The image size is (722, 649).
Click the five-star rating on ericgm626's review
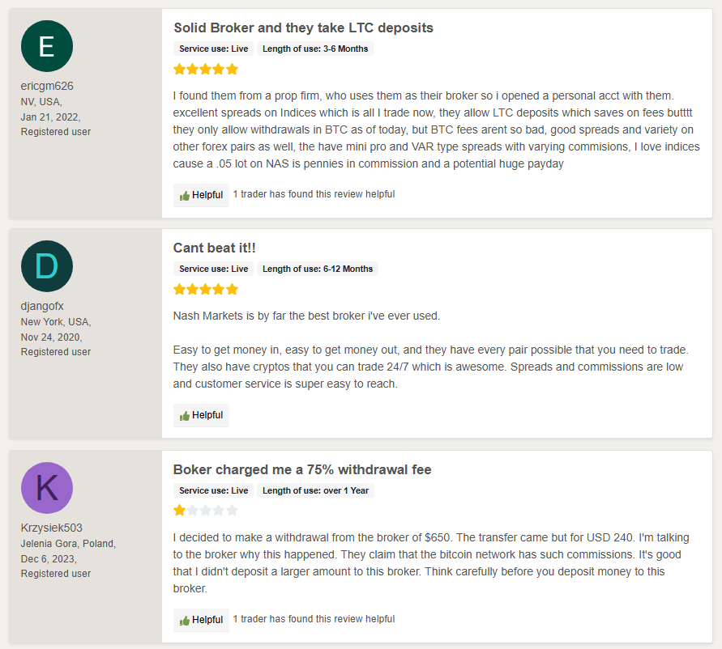pyautogui.click(x=206, y=70)
